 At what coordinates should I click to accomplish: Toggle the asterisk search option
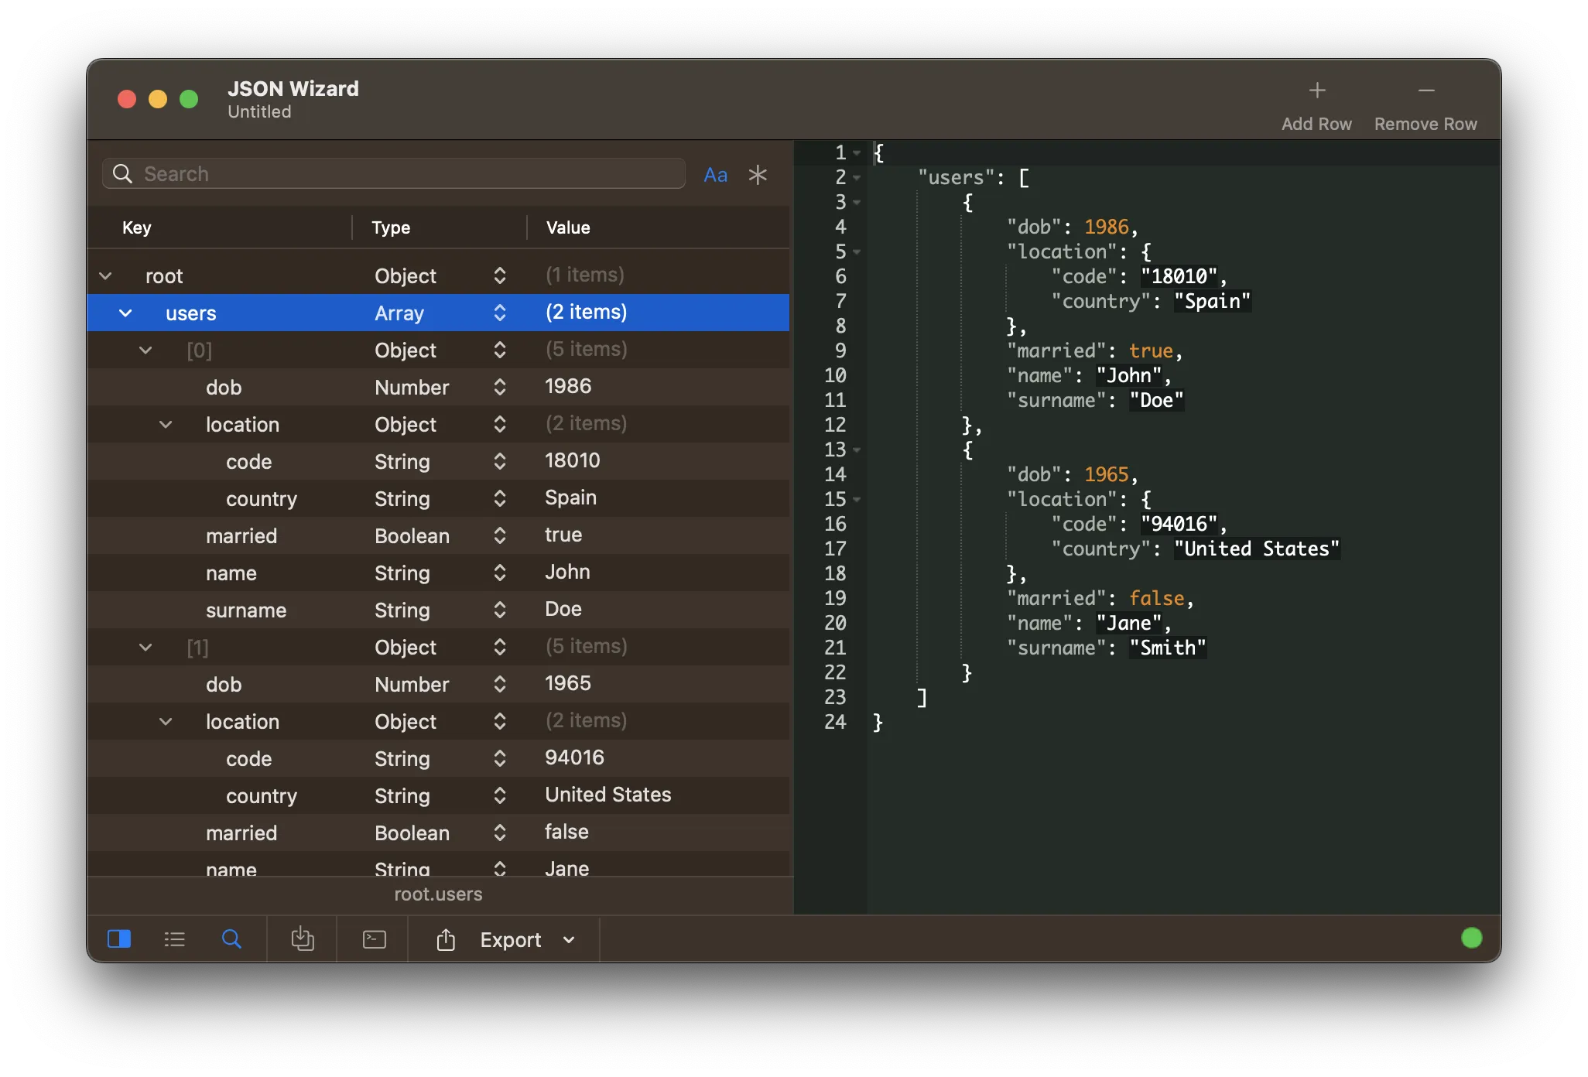(758, 175)
